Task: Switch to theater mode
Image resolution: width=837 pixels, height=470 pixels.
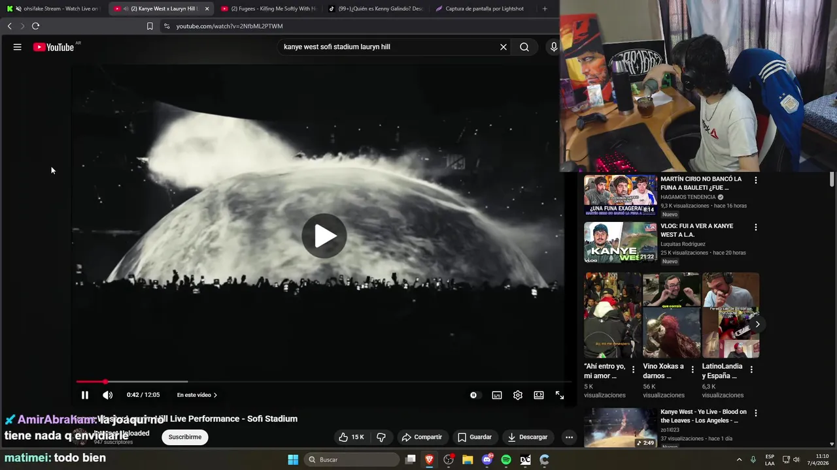Action: [539, 395]
